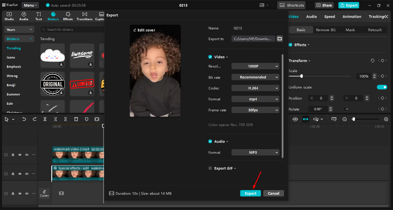Toggle Uniform scale switch
The image size is (393, 210).
[382, 87]
